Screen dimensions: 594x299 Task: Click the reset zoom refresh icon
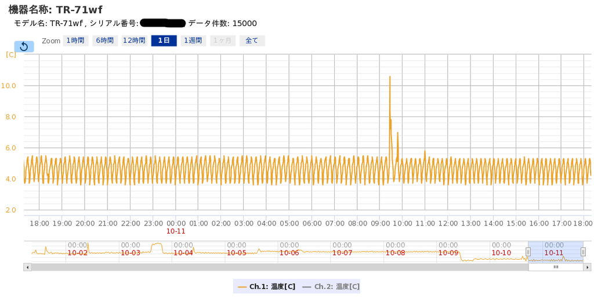coord(24,46)
